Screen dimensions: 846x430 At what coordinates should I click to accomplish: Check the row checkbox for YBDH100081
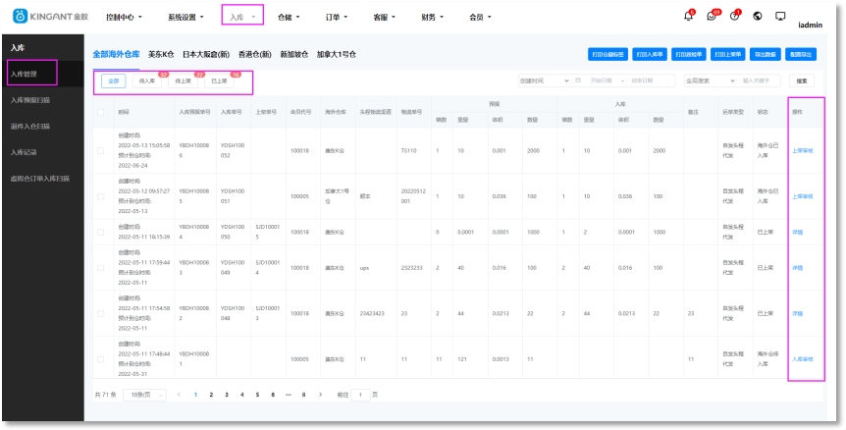[100, 359]
